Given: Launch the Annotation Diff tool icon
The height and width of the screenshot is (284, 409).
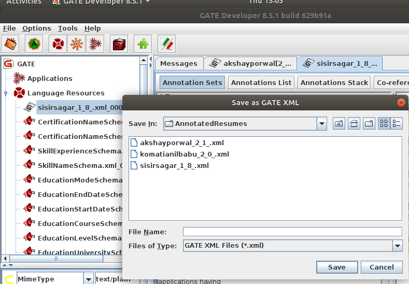Looking at the screenshot, I should [x=166, y=44].
